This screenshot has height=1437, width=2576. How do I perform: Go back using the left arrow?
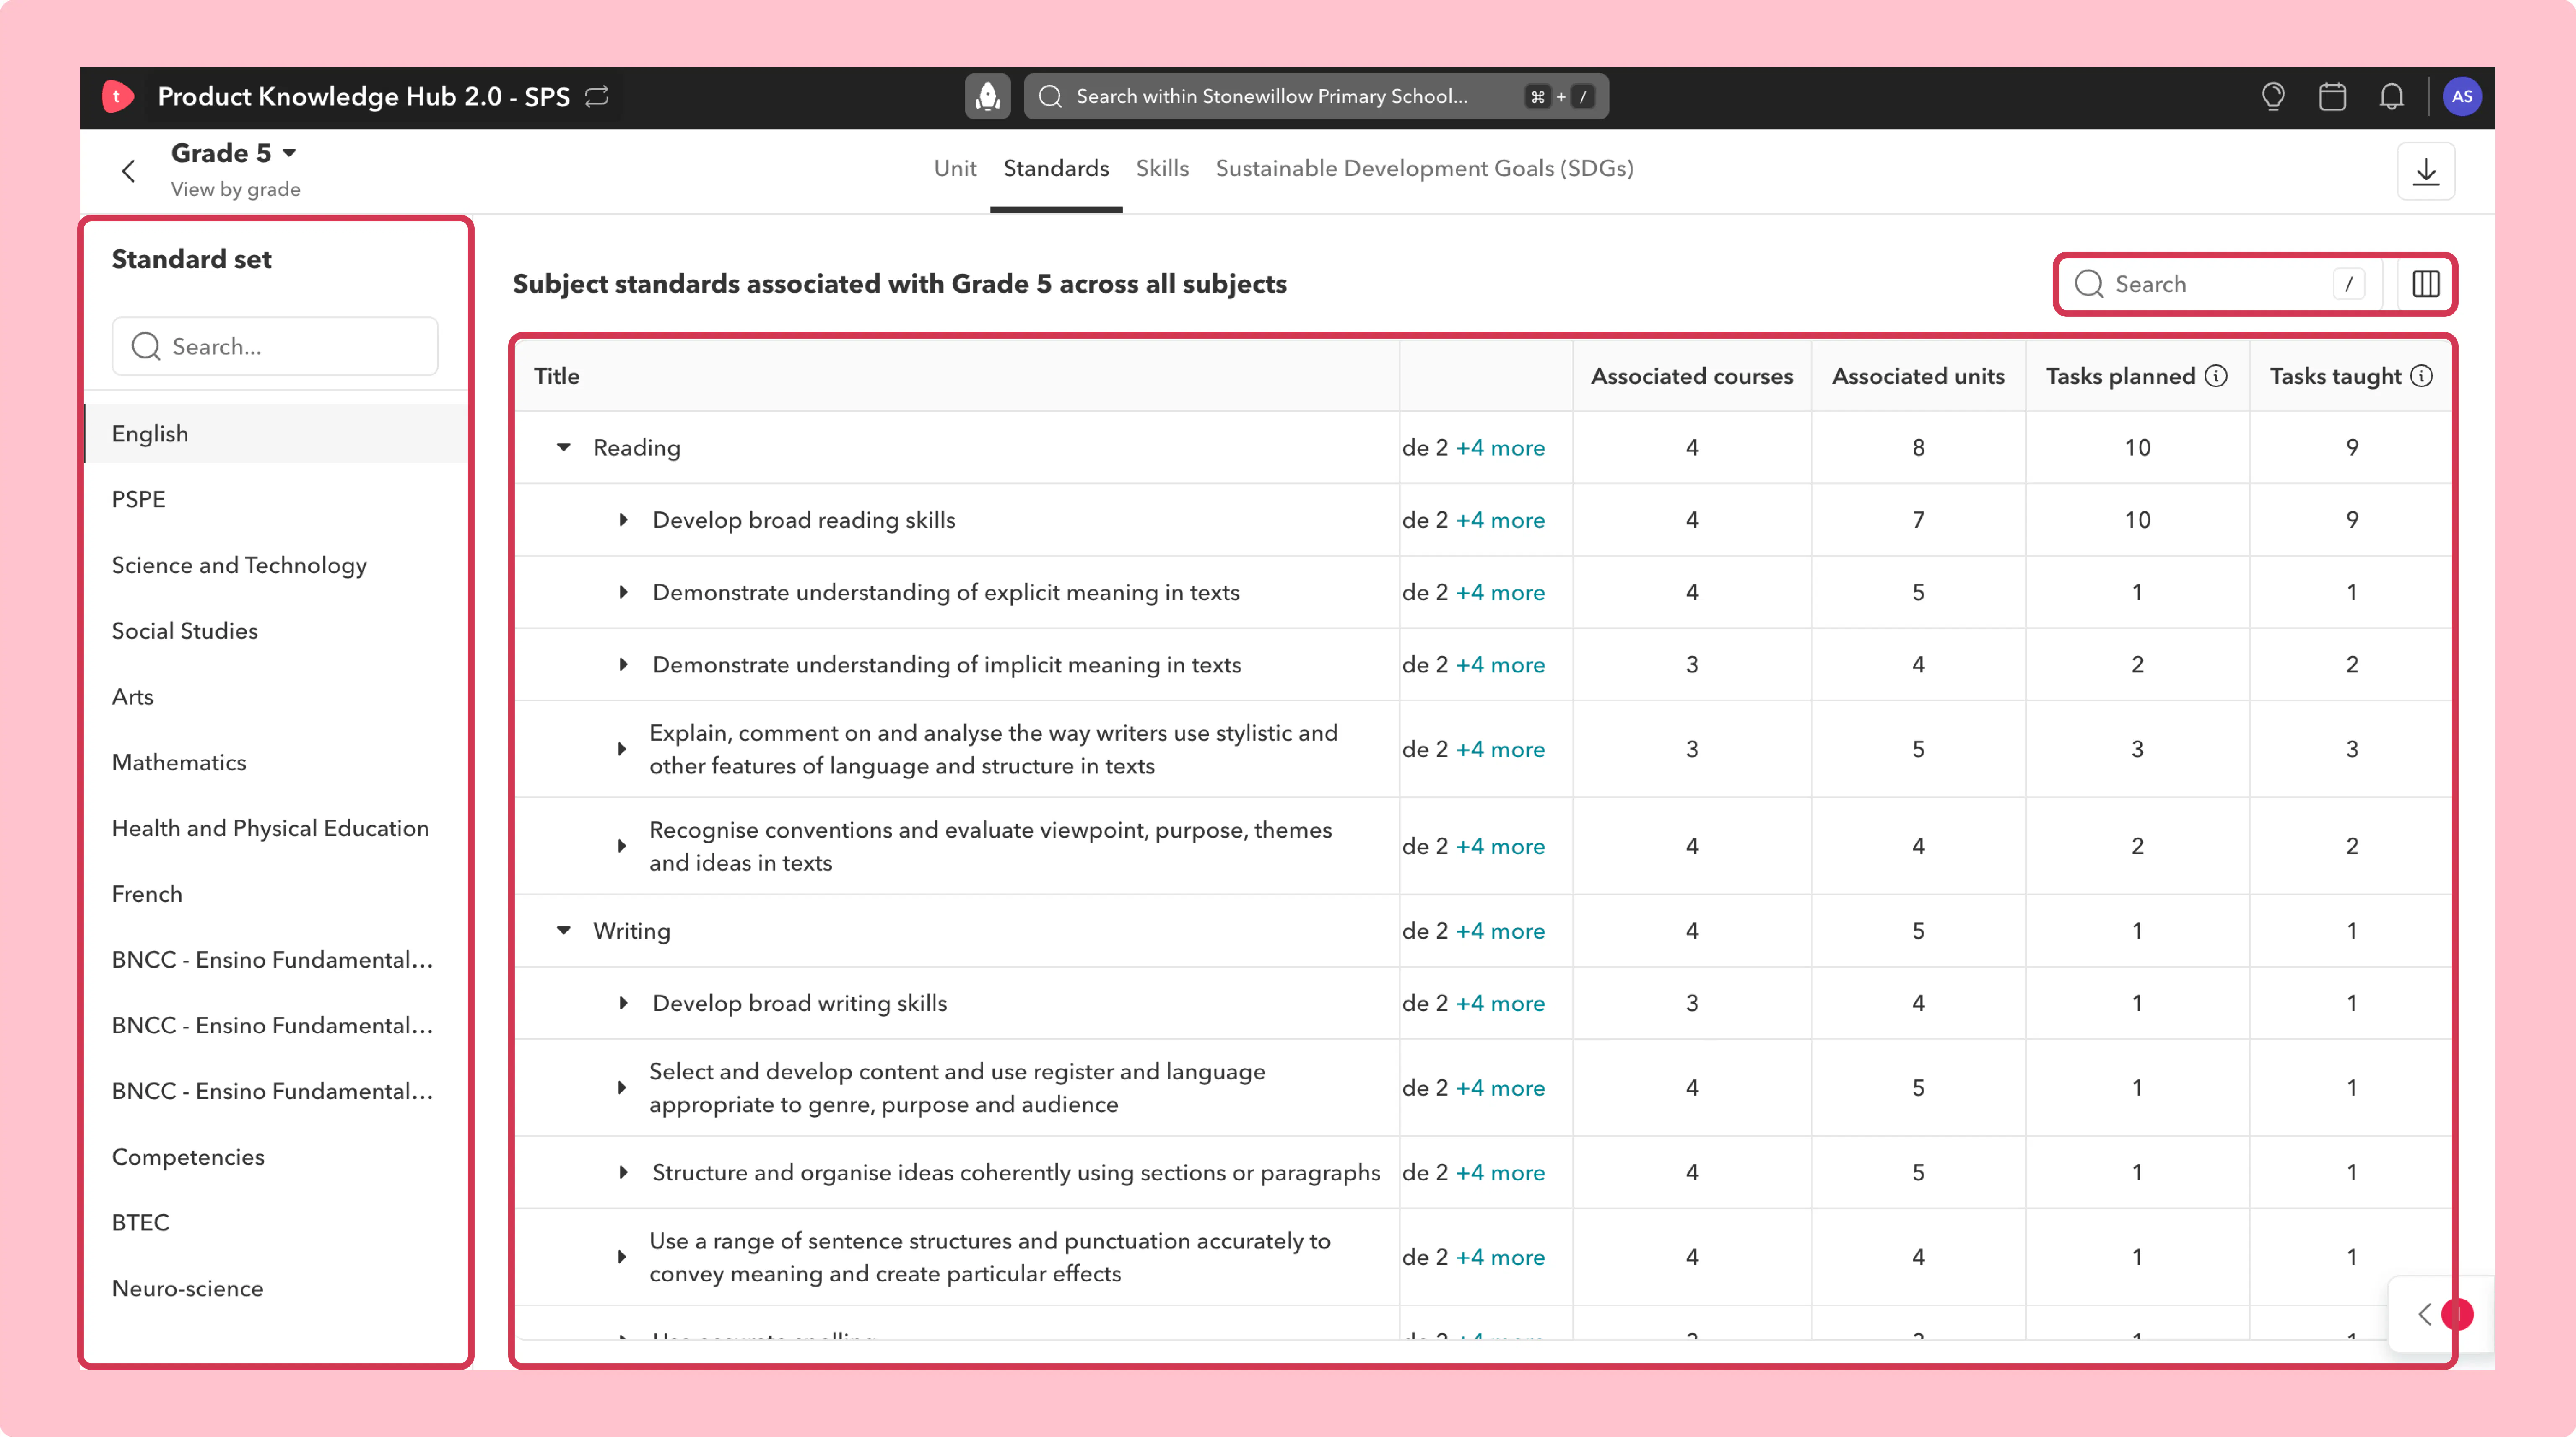click(128, 171)
